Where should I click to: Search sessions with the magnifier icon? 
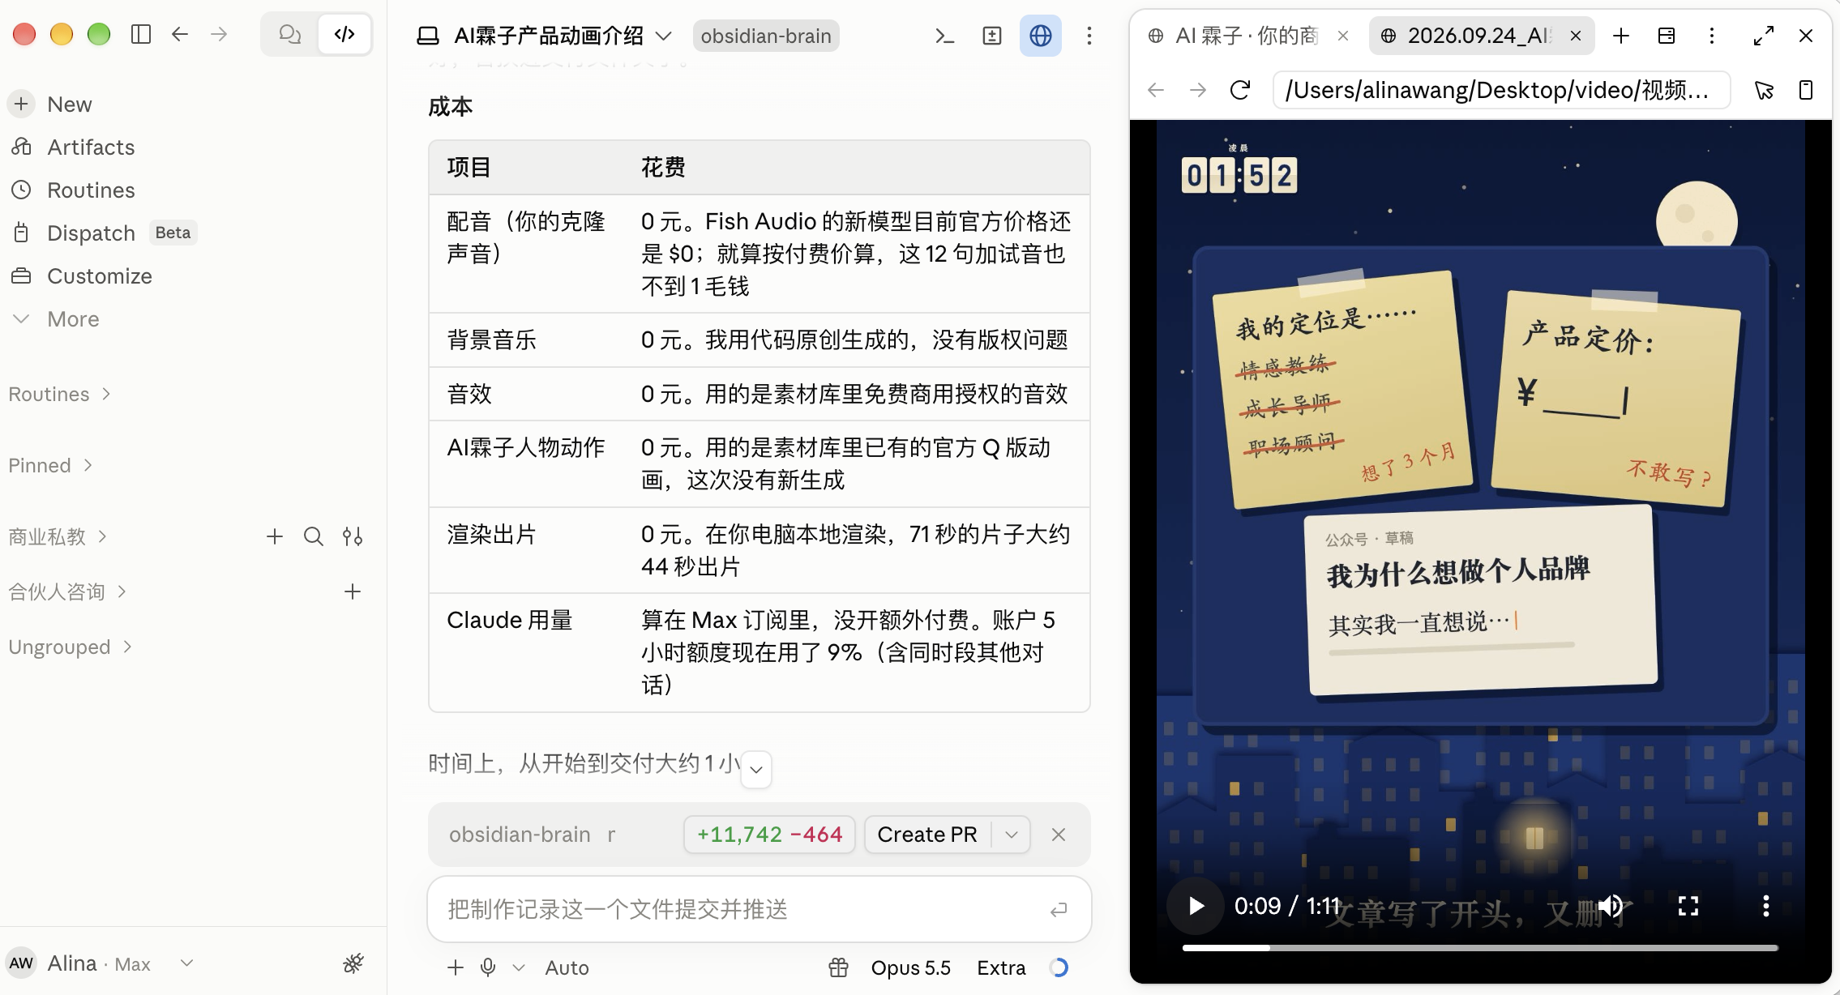tap(314, 536)
